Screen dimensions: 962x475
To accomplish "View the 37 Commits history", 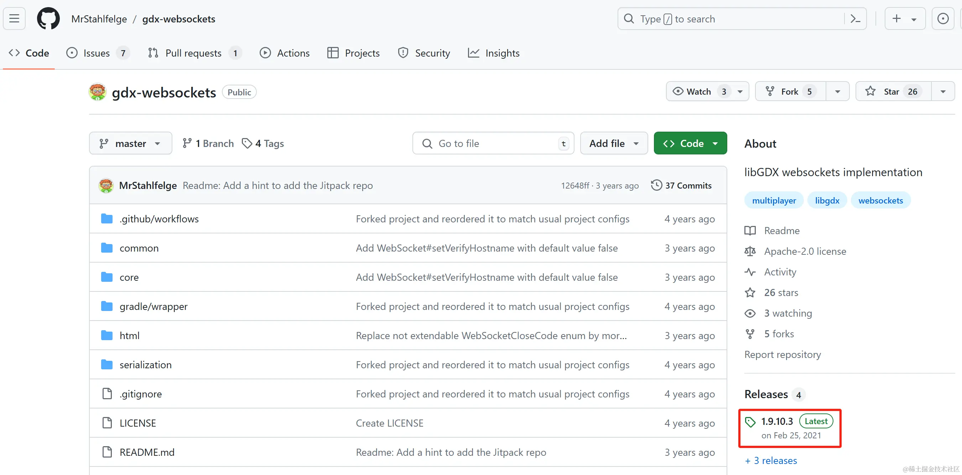I will (681, 185).
